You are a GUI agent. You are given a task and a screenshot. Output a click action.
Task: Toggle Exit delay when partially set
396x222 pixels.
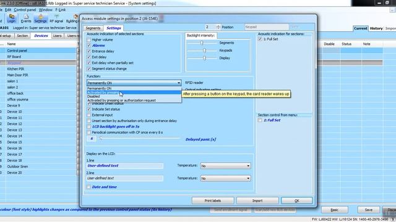[88, 63]
